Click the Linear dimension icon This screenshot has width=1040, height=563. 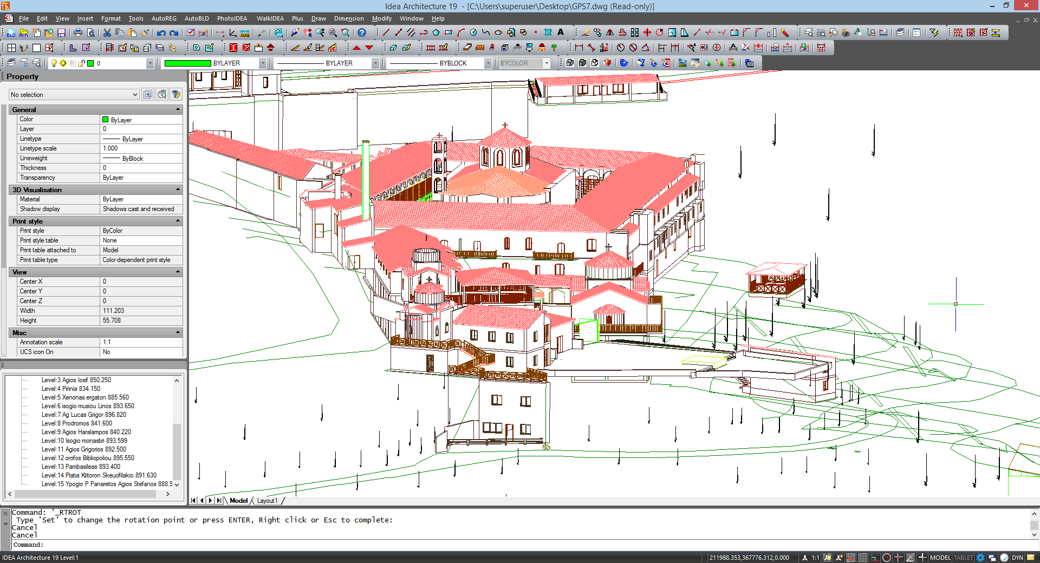click(579, 48)
